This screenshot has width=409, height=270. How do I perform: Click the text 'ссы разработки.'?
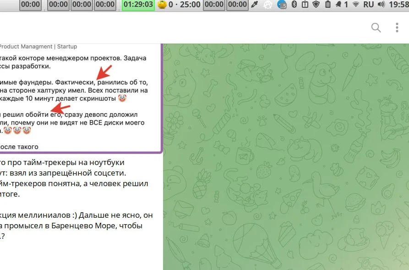coord(25,66)
